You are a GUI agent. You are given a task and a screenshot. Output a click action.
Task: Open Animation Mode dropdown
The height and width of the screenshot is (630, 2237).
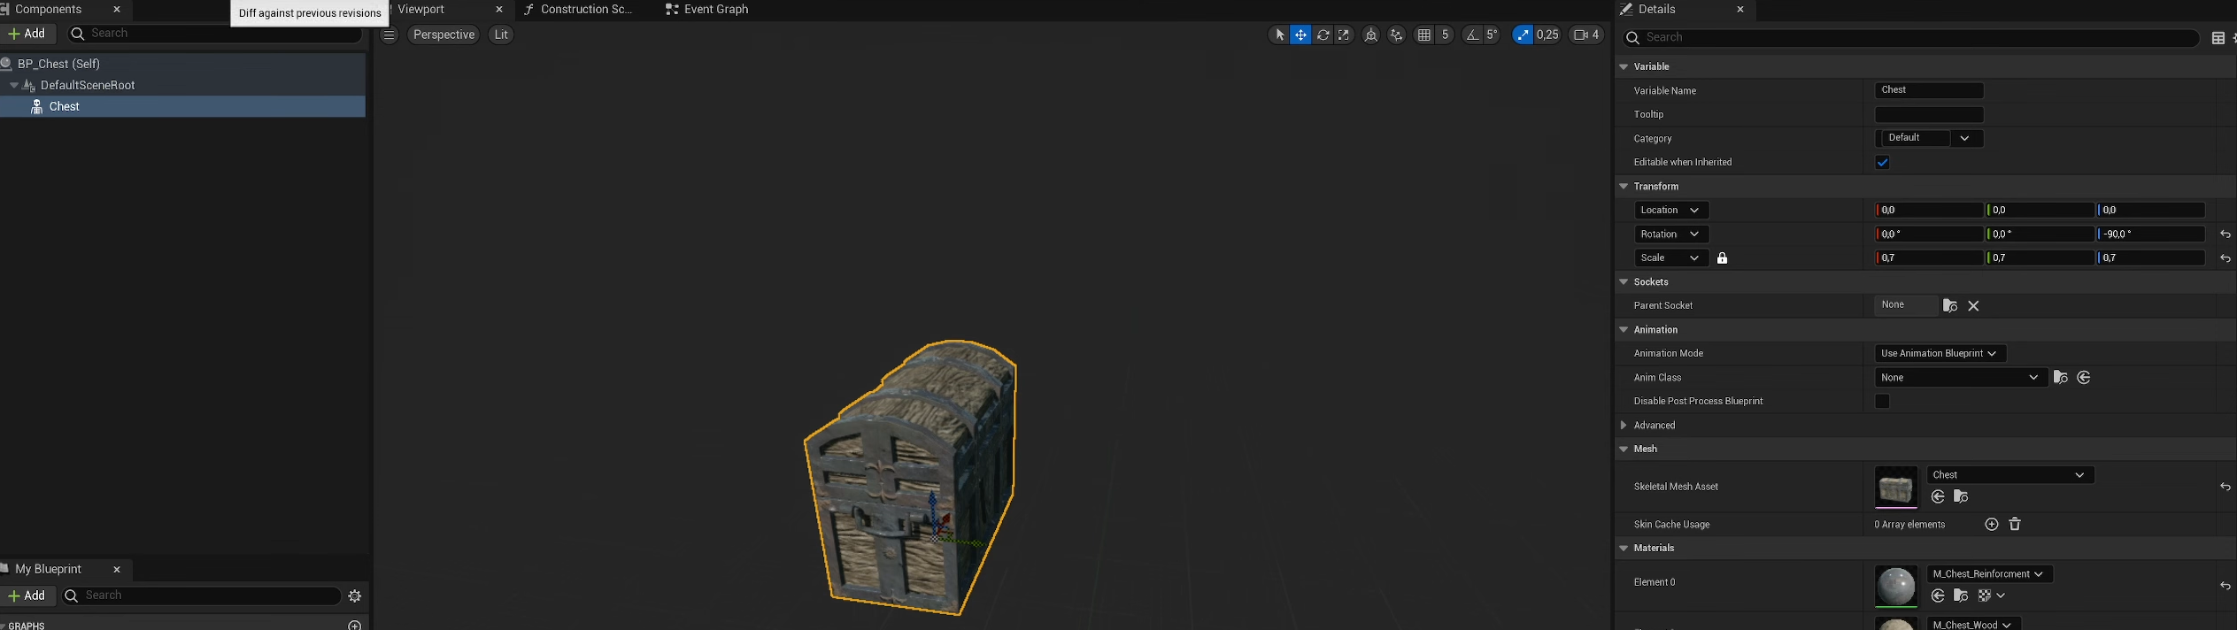pos(1940,354)
